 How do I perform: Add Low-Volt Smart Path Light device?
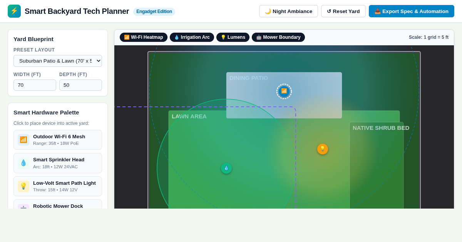(x=58, y=186)
